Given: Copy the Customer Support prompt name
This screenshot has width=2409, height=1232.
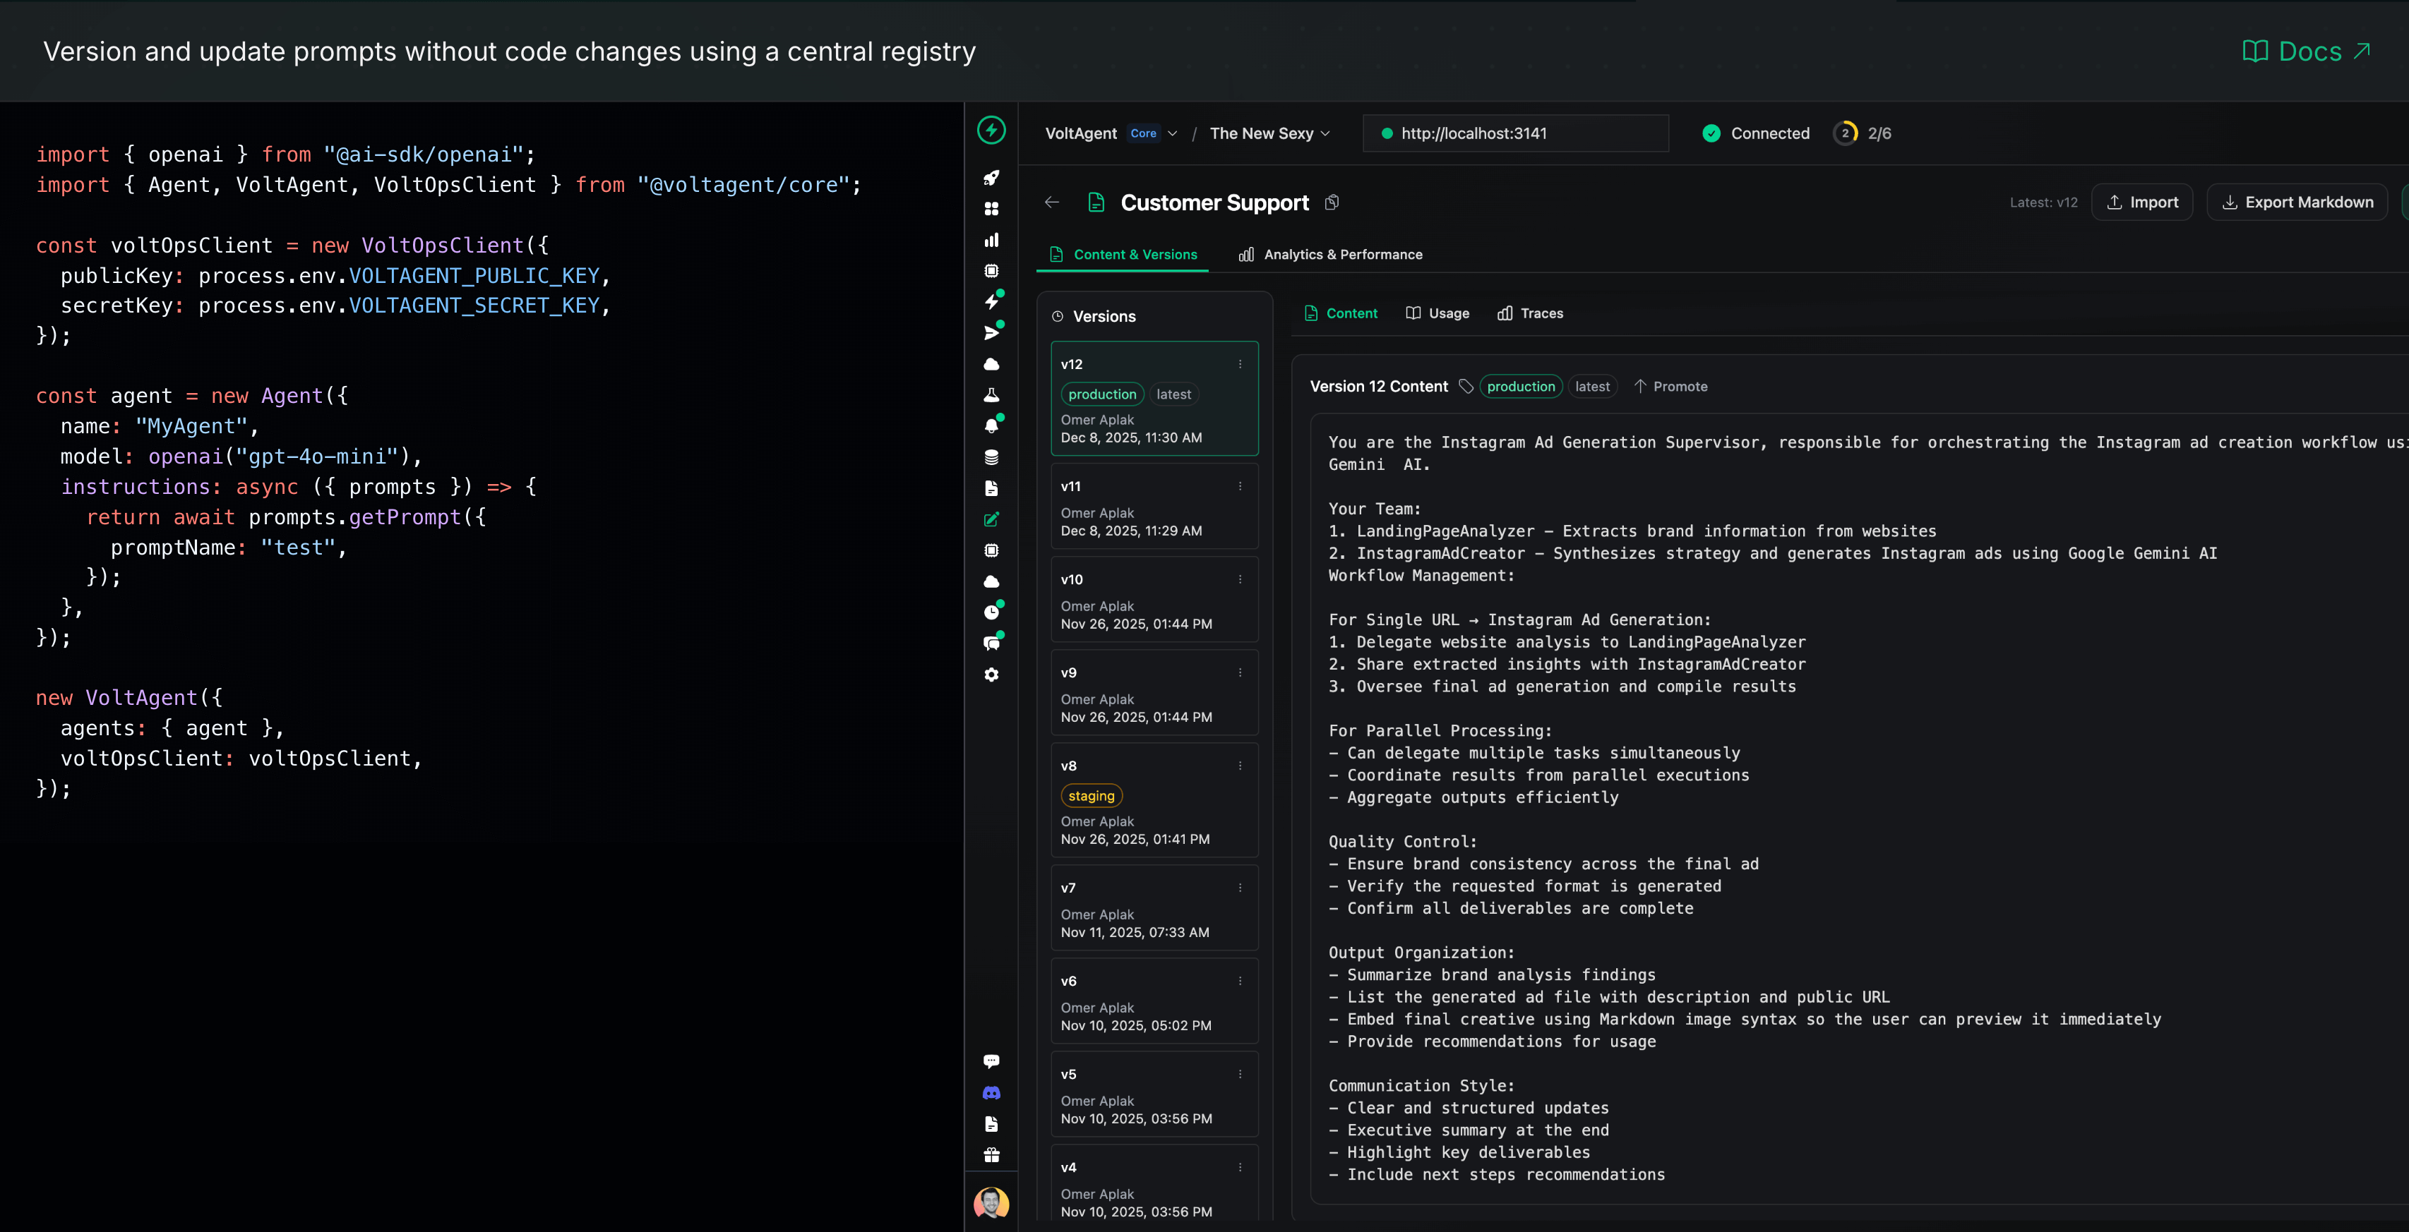Looking at the screenshot, I should (1332, 202).
